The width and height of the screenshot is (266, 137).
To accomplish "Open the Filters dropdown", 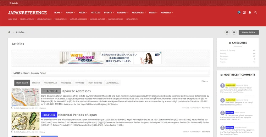I will (205, 81).
